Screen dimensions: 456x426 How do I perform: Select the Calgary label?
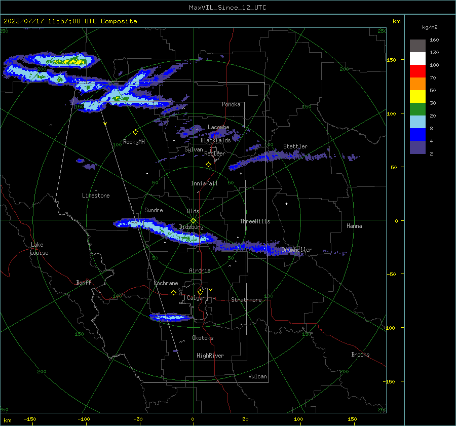coord(198,298)
